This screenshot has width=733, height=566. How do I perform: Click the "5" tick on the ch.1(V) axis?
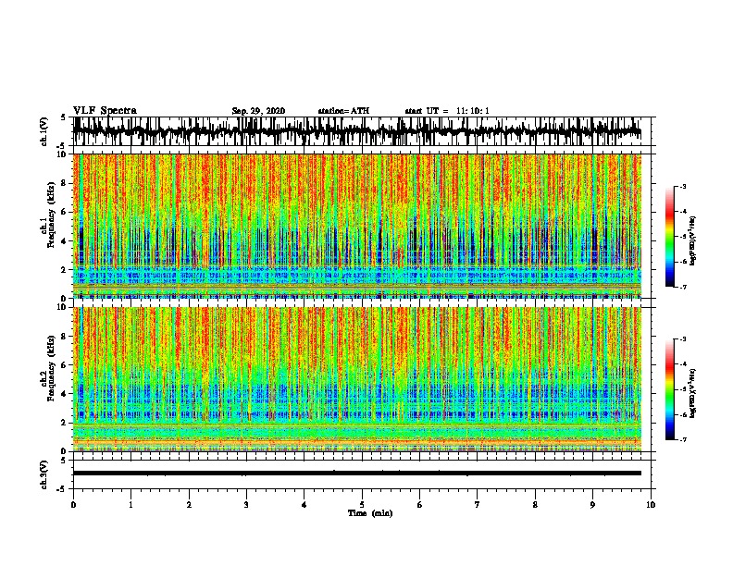tap(64, 118)
